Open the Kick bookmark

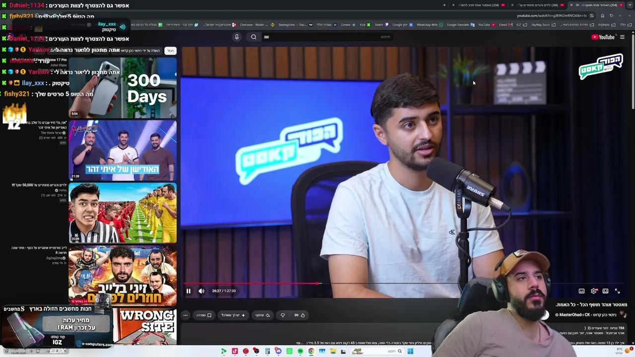365,25
